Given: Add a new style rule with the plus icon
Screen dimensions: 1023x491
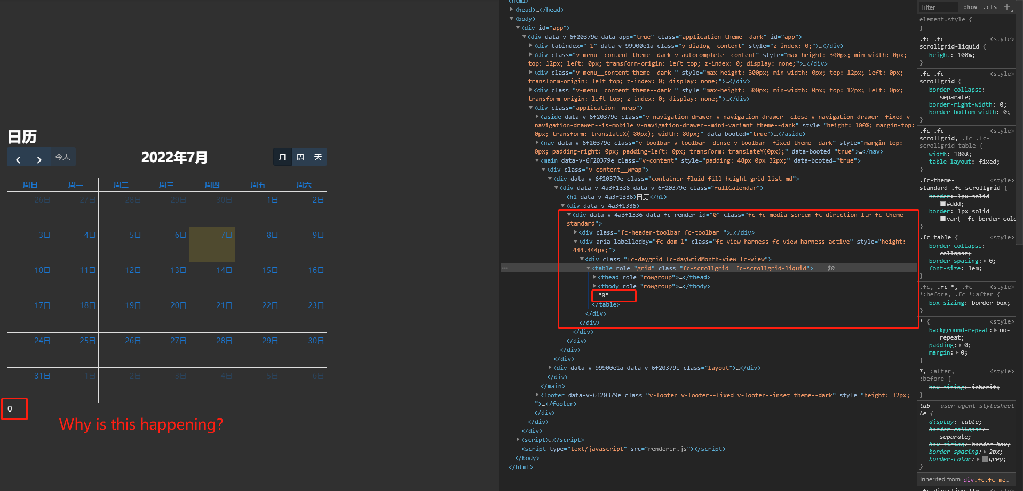Looking at the screenshot, I should [x=1008, y=7].
